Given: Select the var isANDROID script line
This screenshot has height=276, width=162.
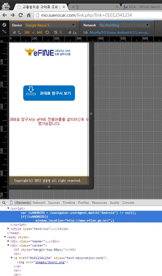Looking at the screenshot, I should [78, 213].
